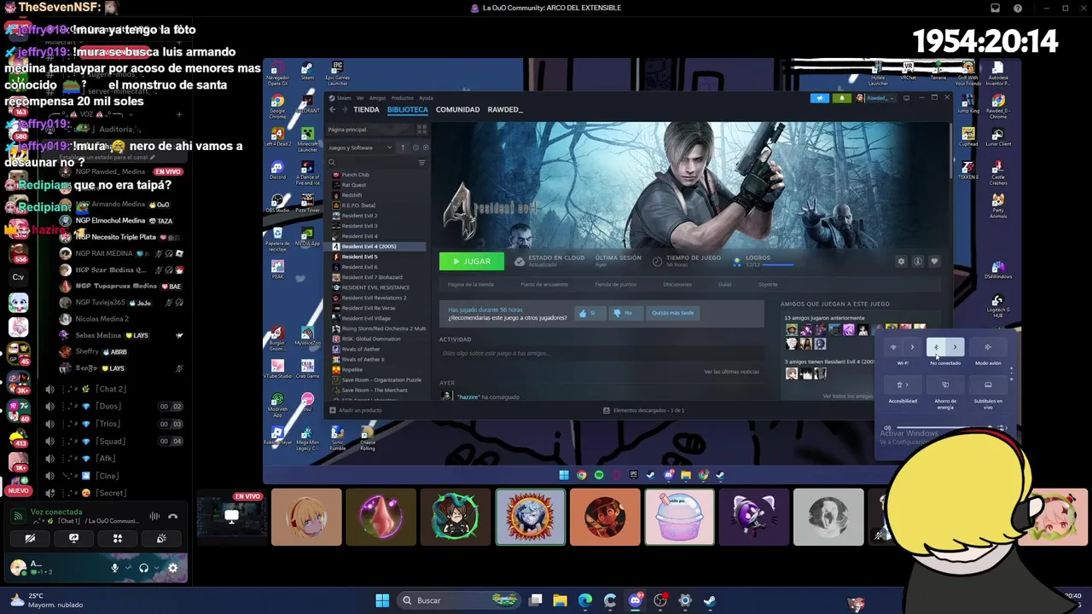Toggle Bluetooth in quick settings
Screen dimensions: 1092x614
[936, 347]
